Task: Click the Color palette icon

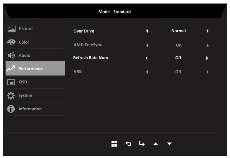Action: pyautogui.click(x=11, y=42)
